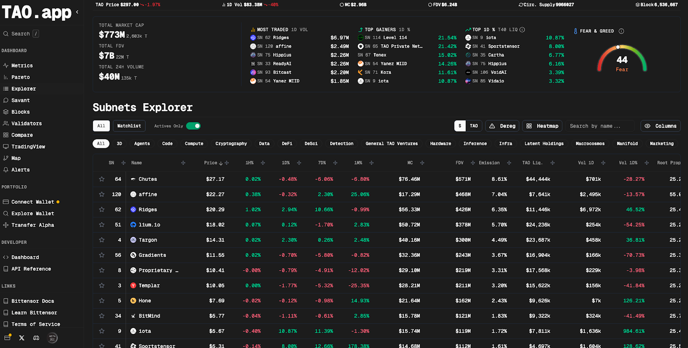Open the Heatmap view button
Image resolution: width=688 pixels, height=348 pixels.
pyautogui.click(x=542, y=126)
